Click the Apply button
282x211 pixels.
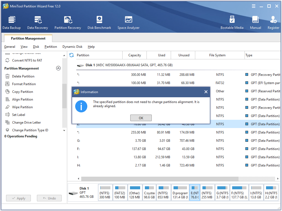point(18,198)
